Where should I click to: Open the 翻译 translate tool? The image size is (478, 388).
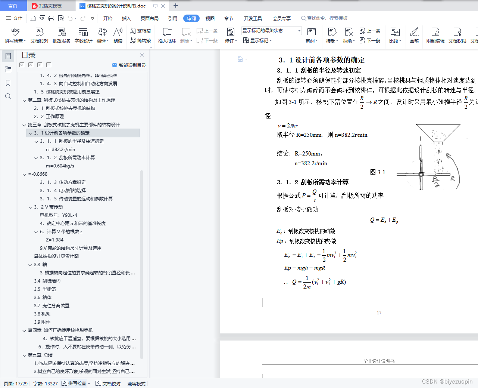[103, 36]
